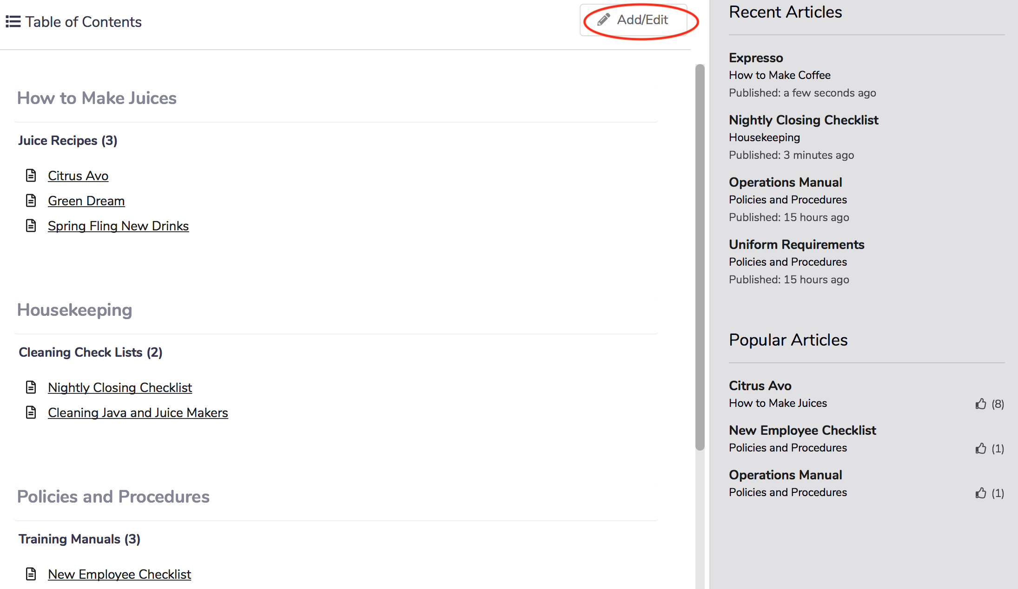Click document icon beside New Employee Checklist

pos(31,574)
